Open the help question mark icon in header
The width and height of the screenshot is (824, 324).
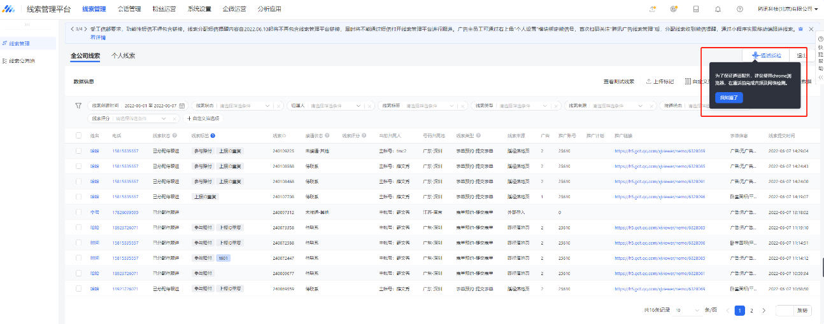[x=739, y=9]
